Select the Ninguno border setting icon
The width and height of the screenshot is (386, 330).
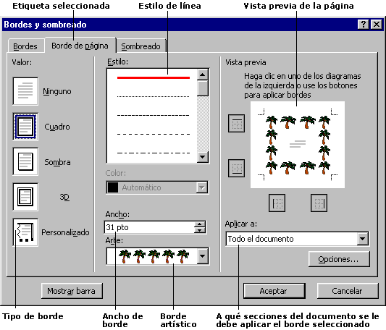click(25, 91)
